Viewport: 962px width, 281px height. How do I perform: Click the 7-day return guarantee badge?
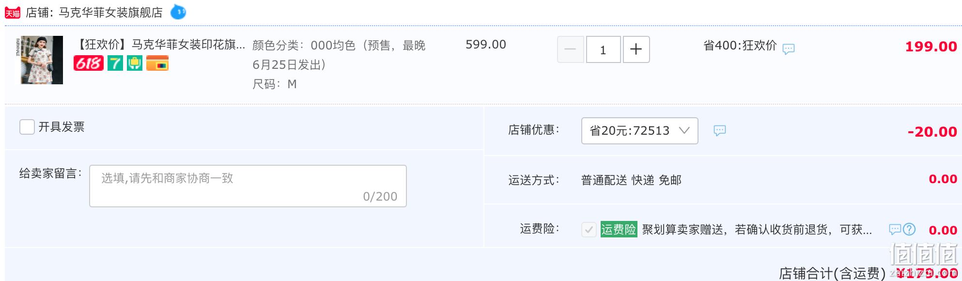point(115,63)
